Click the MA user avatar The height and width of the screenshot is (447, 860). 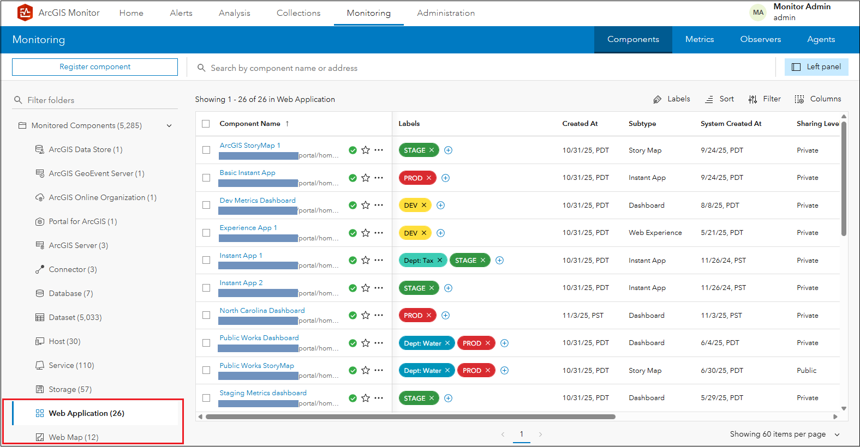(x=758, y=13)
